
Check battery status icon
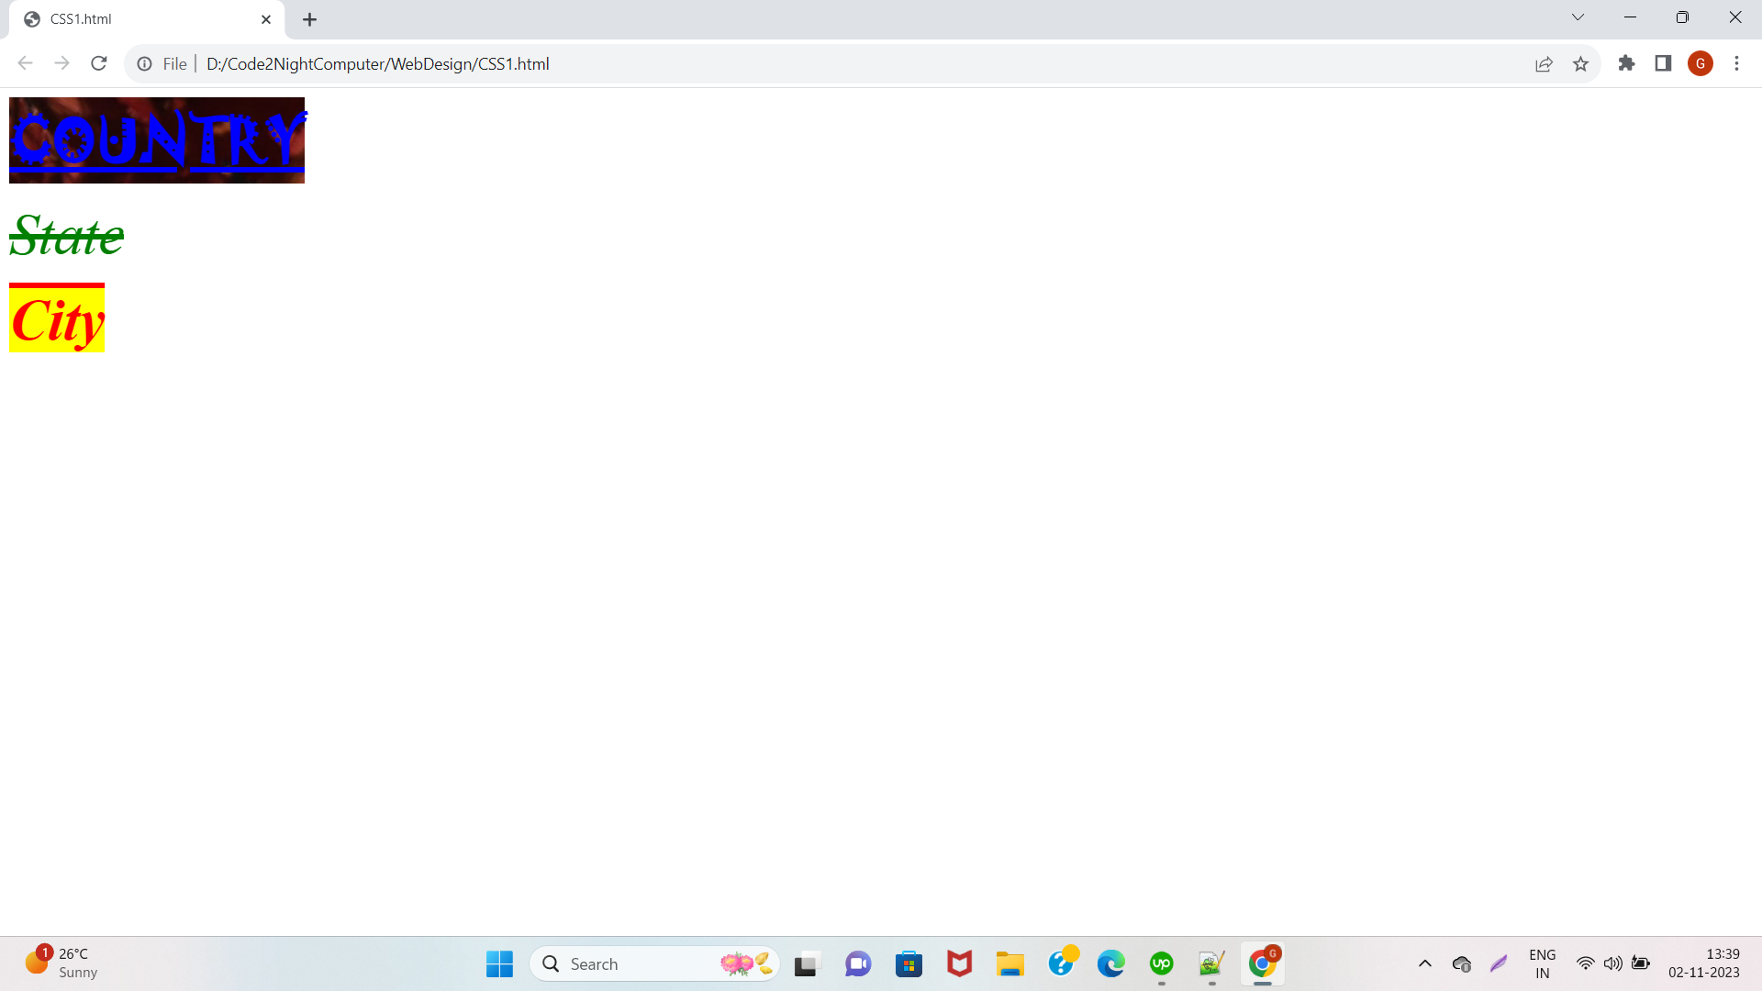[x=1641, y=963]
